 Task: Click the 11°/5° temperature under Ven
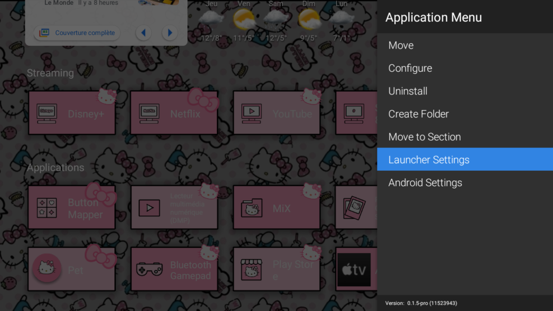pos(244,38)
